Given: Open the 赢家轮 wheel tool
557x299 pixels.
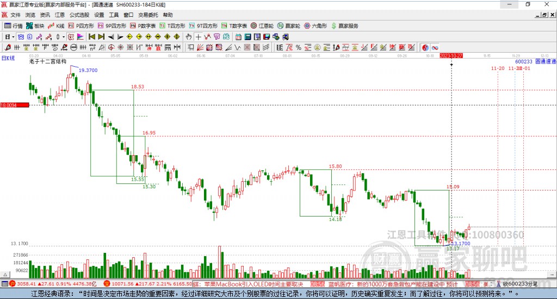Looking at the screenshot, I should tap(289, 26).
